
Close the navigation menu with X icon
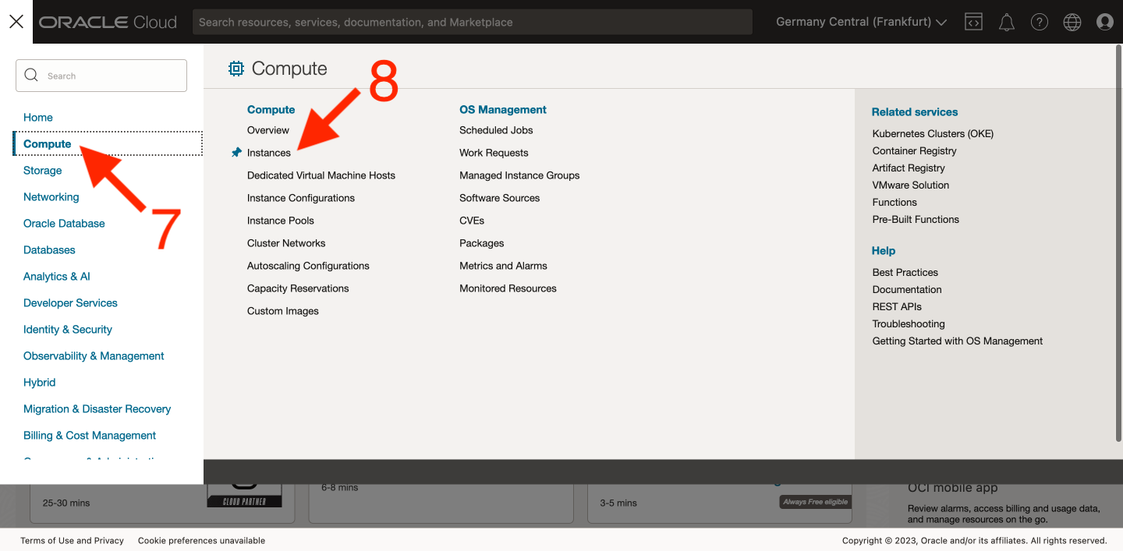click(16, 22)
